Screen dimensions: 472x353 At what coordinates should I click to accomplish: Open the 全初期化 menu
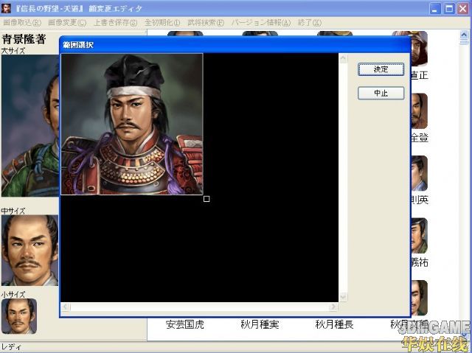[162, 23]
